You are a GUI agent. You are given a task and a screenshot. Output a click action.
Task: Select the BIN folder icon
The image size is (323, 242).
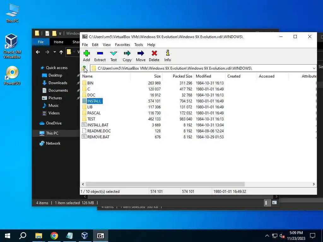[84, 83]
